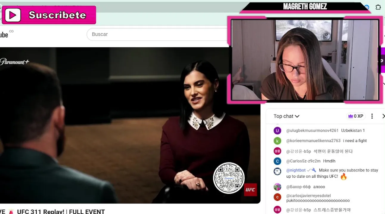Click the QR code in the video
385x214 pixels.
click(x=229, y=178)
